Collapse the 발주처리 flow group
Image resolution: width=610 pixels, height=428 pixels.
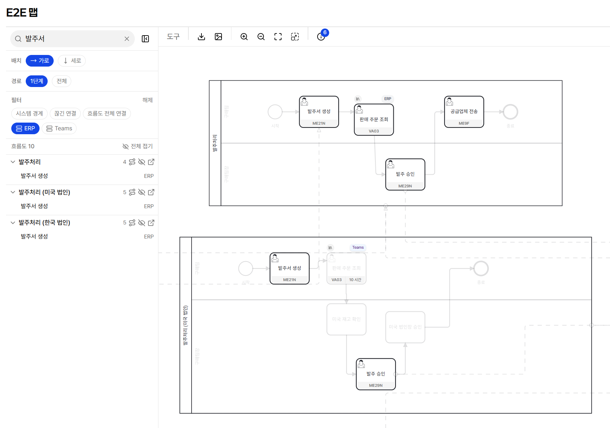[13, 162]
